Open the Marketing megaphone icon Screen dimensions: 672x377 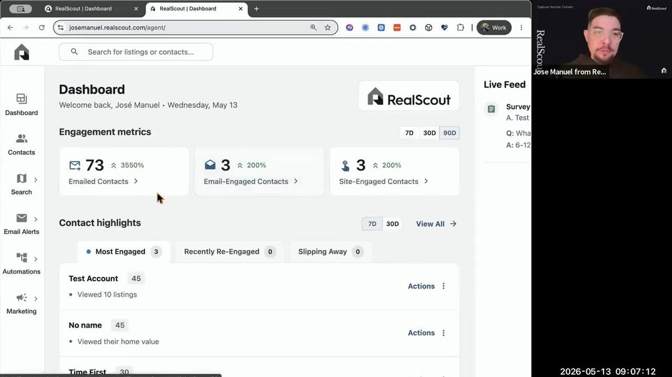[21, 298]
